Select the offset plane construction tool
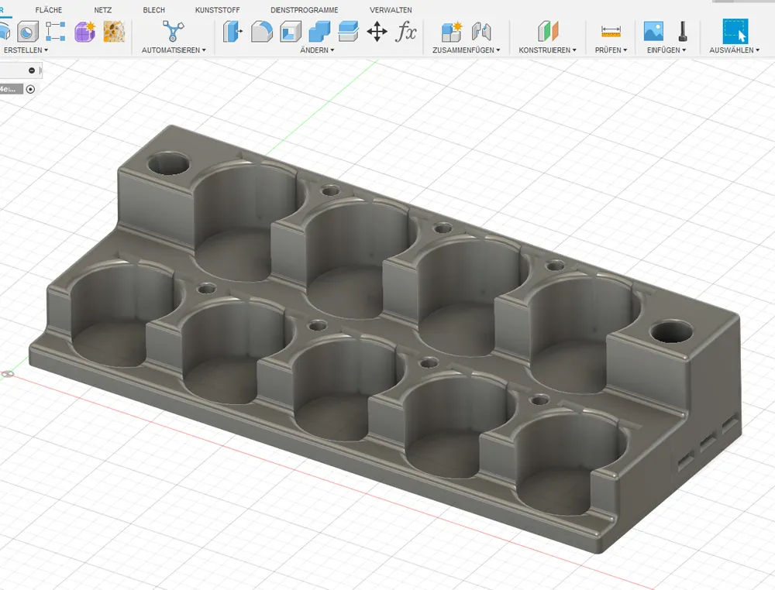 click(548, 32)
